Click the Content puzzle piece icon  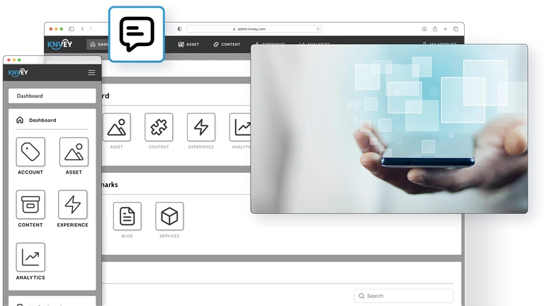coord(159,127)
